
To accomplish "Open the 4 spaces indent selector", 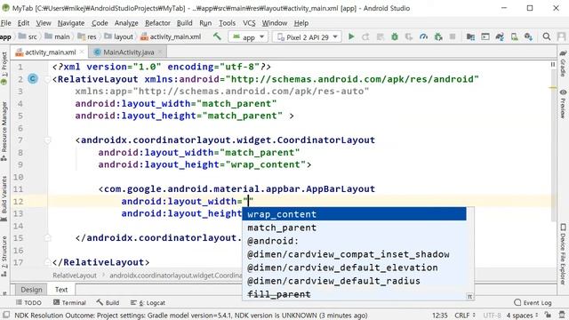I will click(522, 315).
